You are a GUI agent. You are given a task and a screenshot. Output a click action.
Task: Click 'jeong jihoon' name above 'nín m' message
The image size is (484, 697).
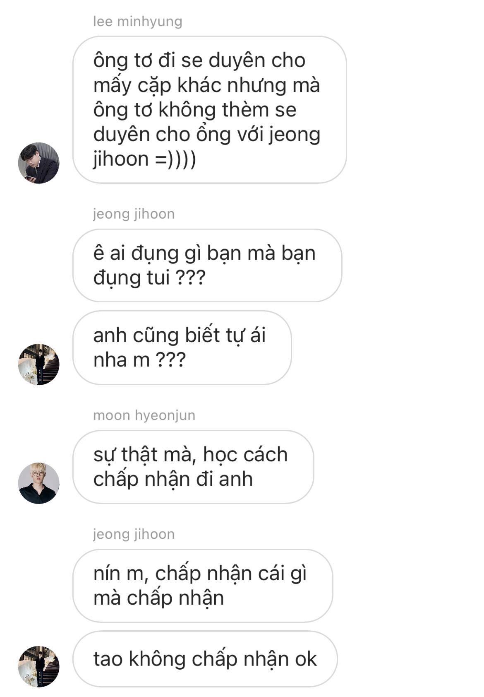click(134, 534)
